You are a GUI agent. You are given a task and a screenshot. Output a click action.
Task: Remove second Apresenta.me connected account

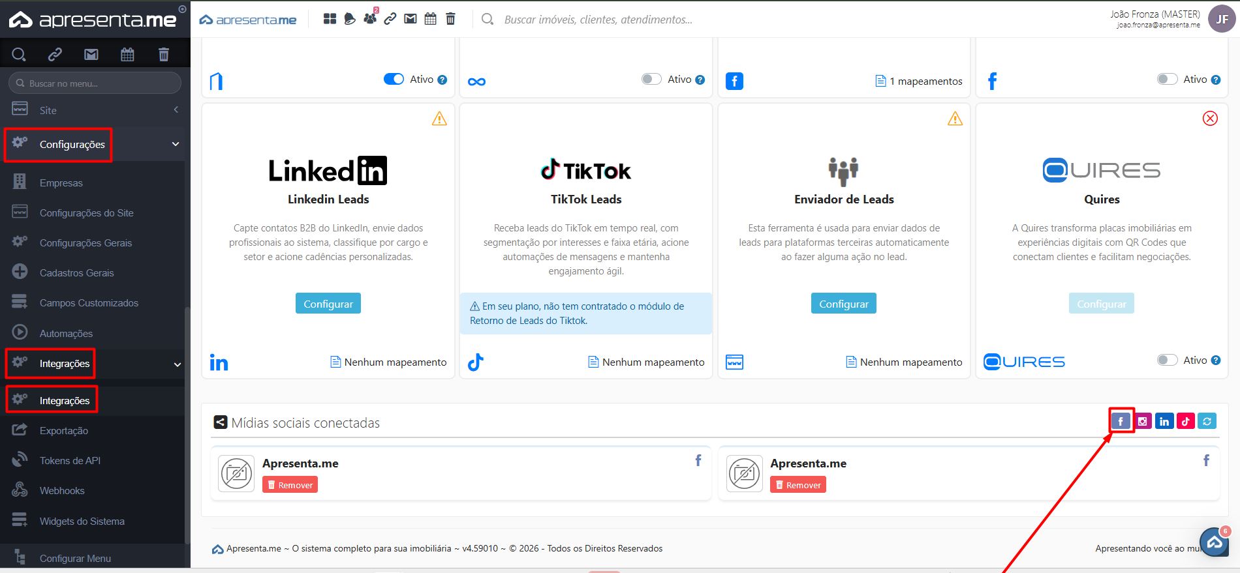798,485
